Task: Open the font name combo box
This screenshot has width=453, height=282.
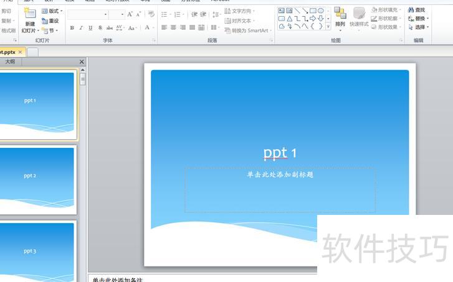Action: tap(87, 14)
